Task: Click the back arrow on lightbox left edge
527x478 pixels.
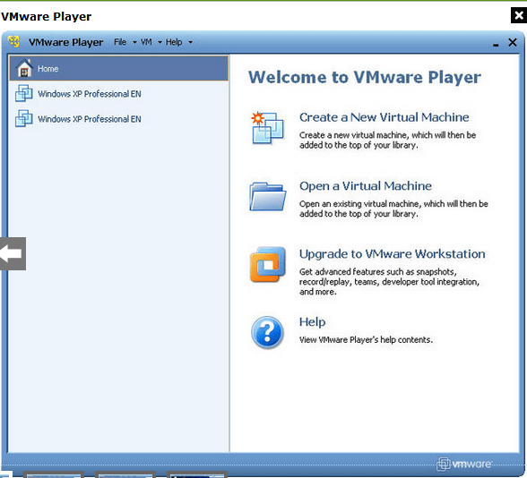Action: 13,254
